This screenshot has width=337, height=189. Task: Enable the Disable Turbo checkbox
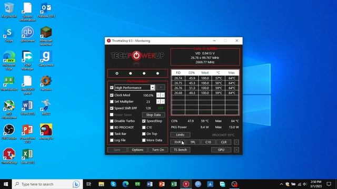click(x=112, y=121)
